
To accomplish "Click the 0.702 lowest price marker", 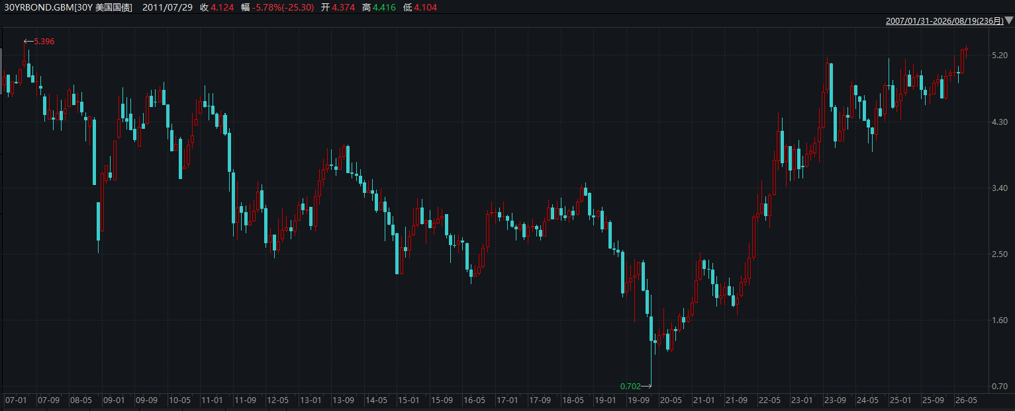I will [630, 386].
